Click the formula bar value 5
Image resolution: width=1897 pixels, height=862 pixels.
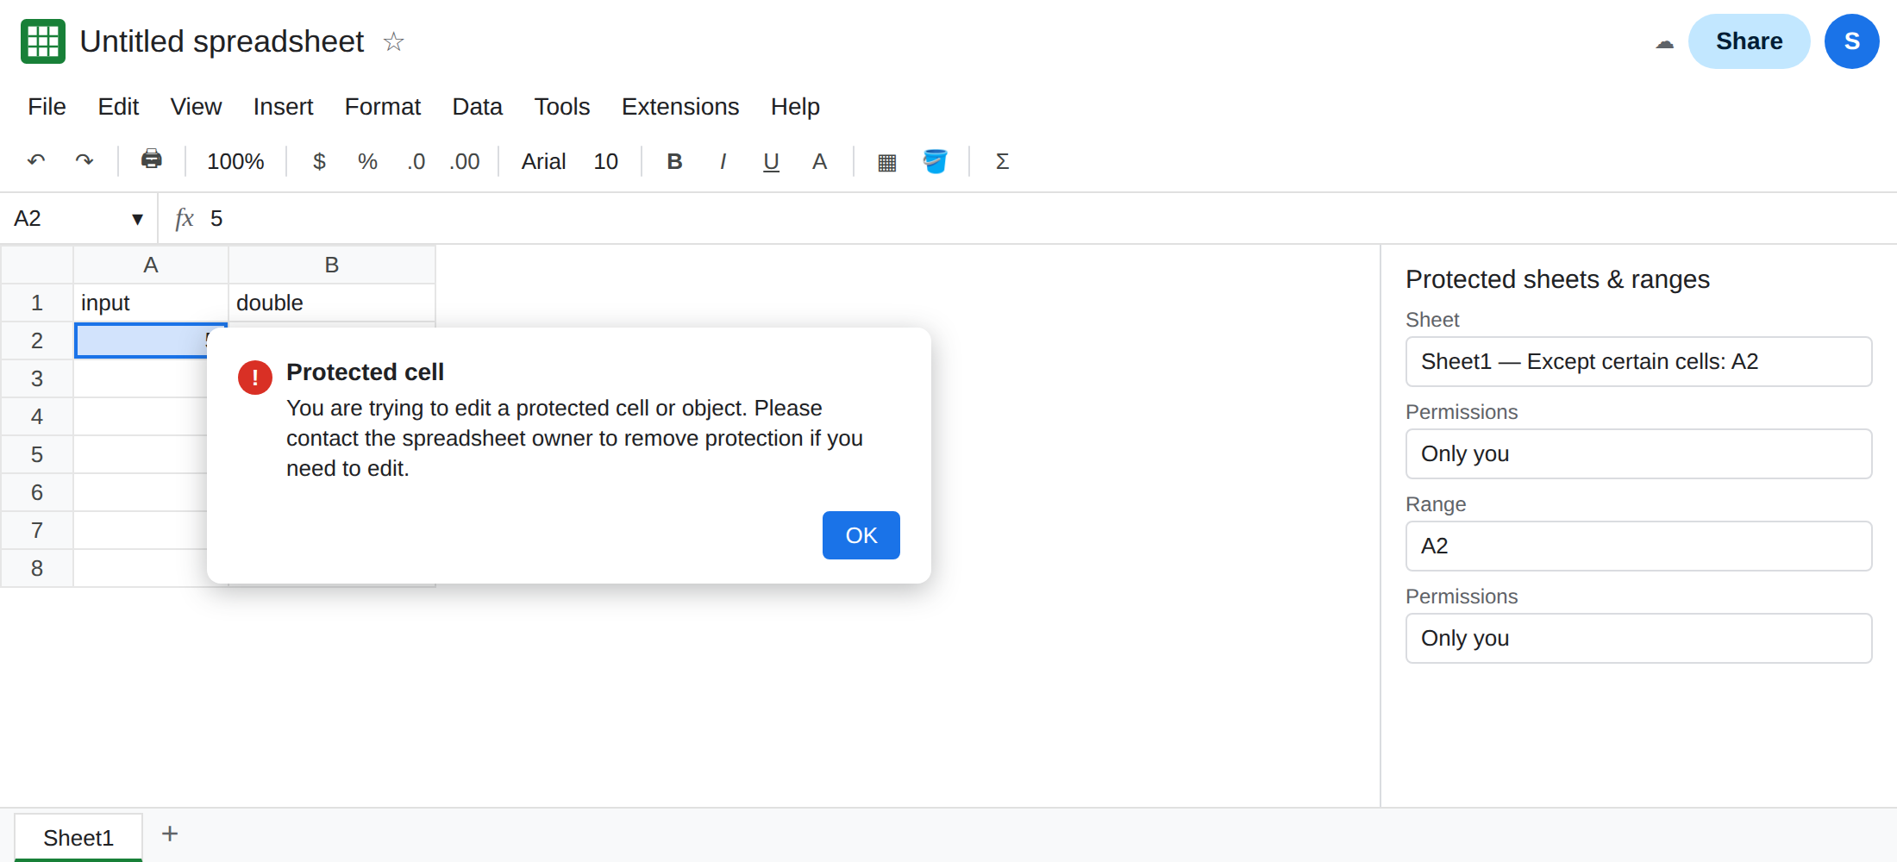pyautogui.click(x=216, y=218)
